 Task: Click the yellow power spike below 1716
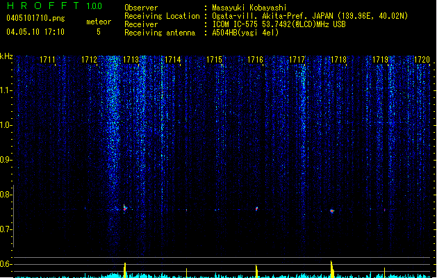[256, 271]
